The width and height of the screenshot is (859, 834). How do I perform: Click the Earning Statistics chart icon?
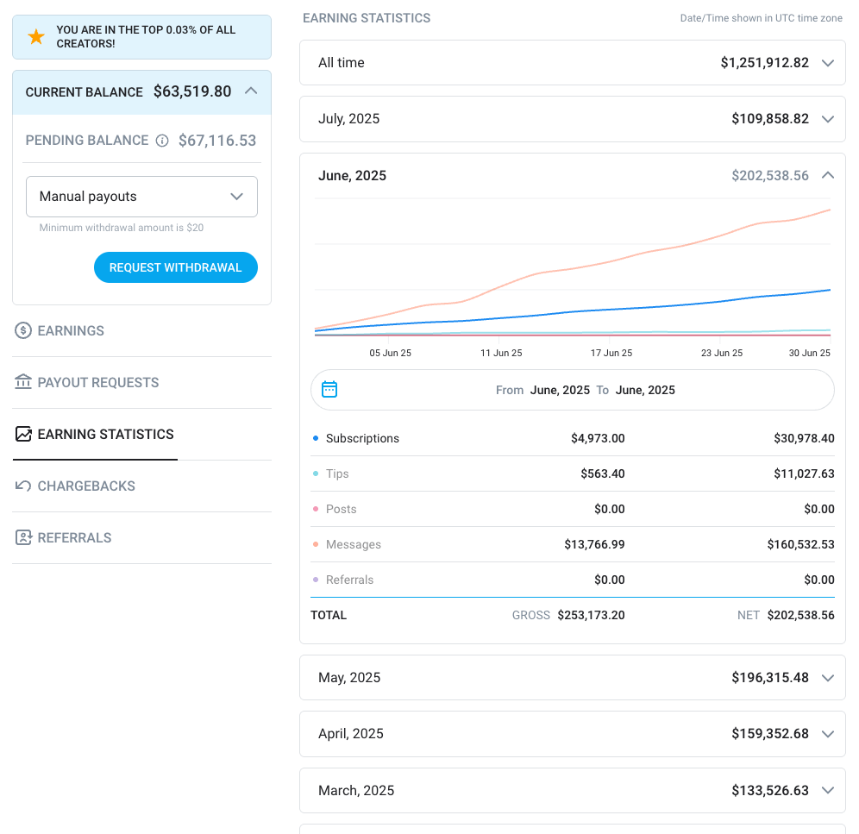(23, 434)
